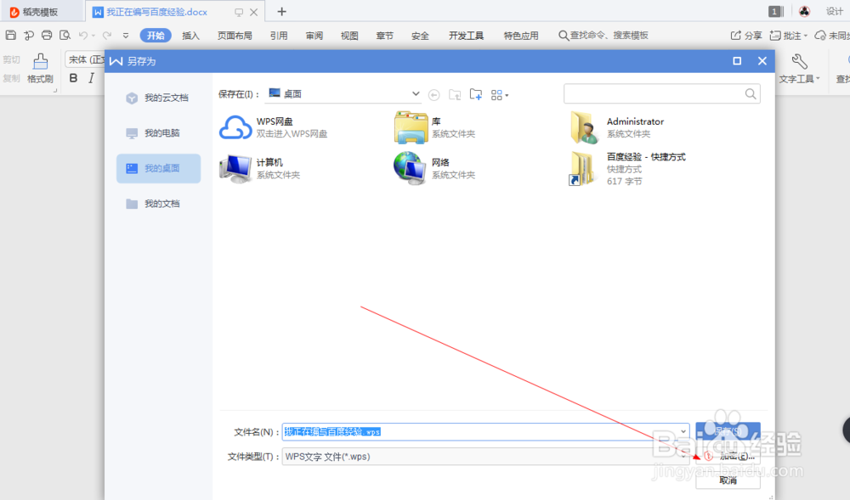Select 我的云文档 in the sidebar
850x500 pixels.
click(x=158, y=98)
